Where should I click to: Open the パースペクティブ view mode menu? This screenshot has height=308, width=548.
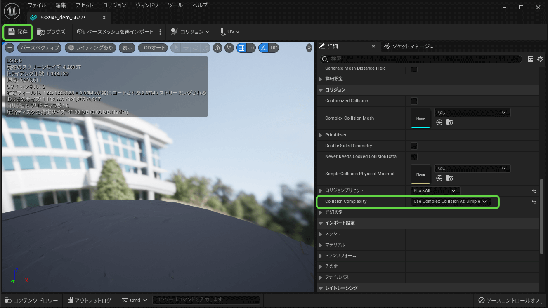click(39, 48)
